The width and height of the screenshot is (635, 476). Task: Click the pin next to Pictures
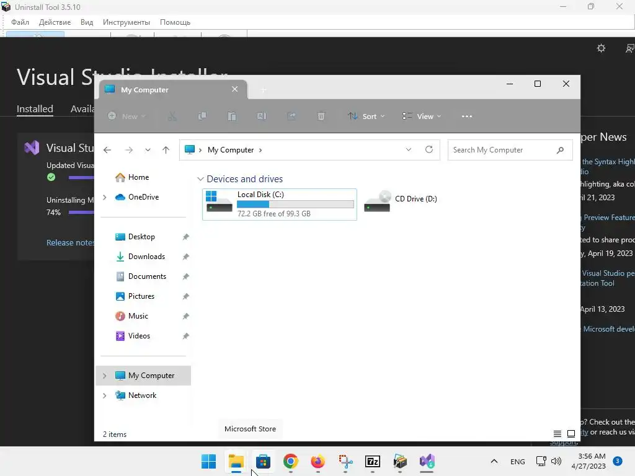pyautogui.click(x=185, y=296)
